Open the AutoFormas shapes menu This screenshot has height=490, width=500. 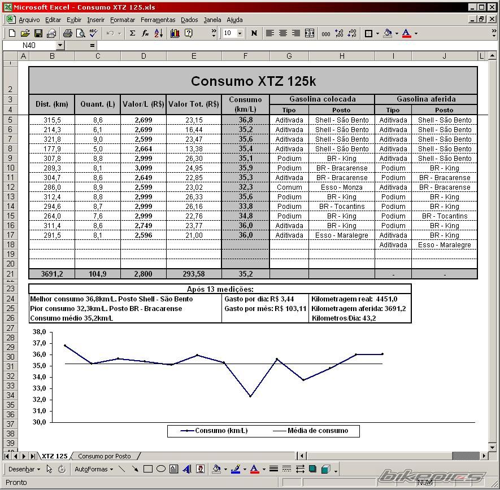point(94,469)
